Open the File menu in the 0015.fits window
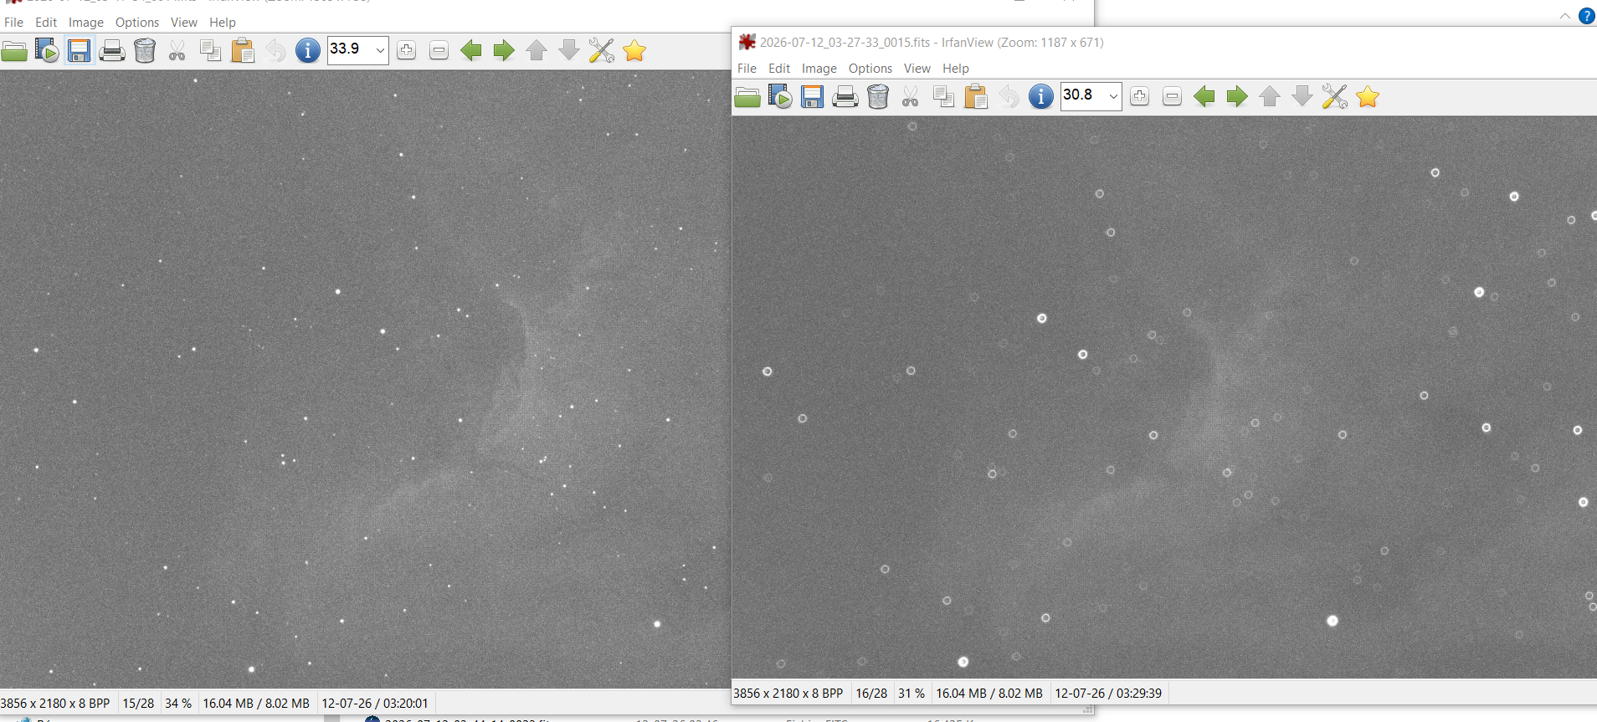1597x722 pixels. coord(747,69)
